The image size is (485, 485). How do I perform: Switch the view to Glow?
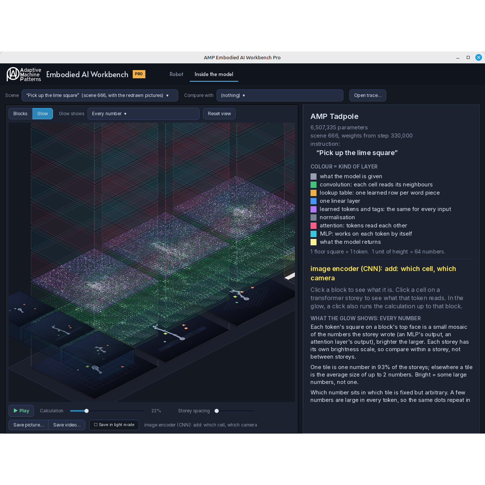point(42,114)
